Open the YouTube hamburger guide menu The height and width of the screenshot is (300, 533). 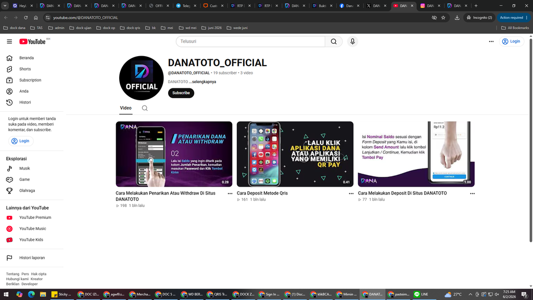pos(9,42)
